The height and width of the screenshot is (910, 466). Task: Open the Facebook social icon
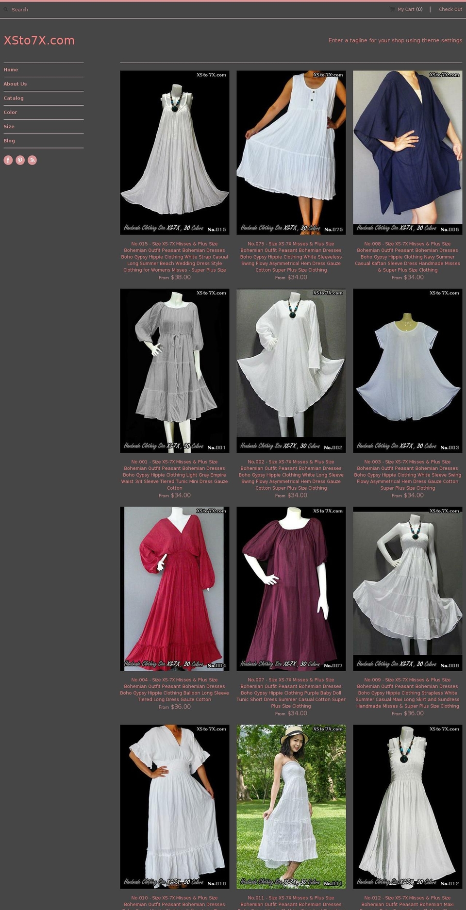click(8, 160)
